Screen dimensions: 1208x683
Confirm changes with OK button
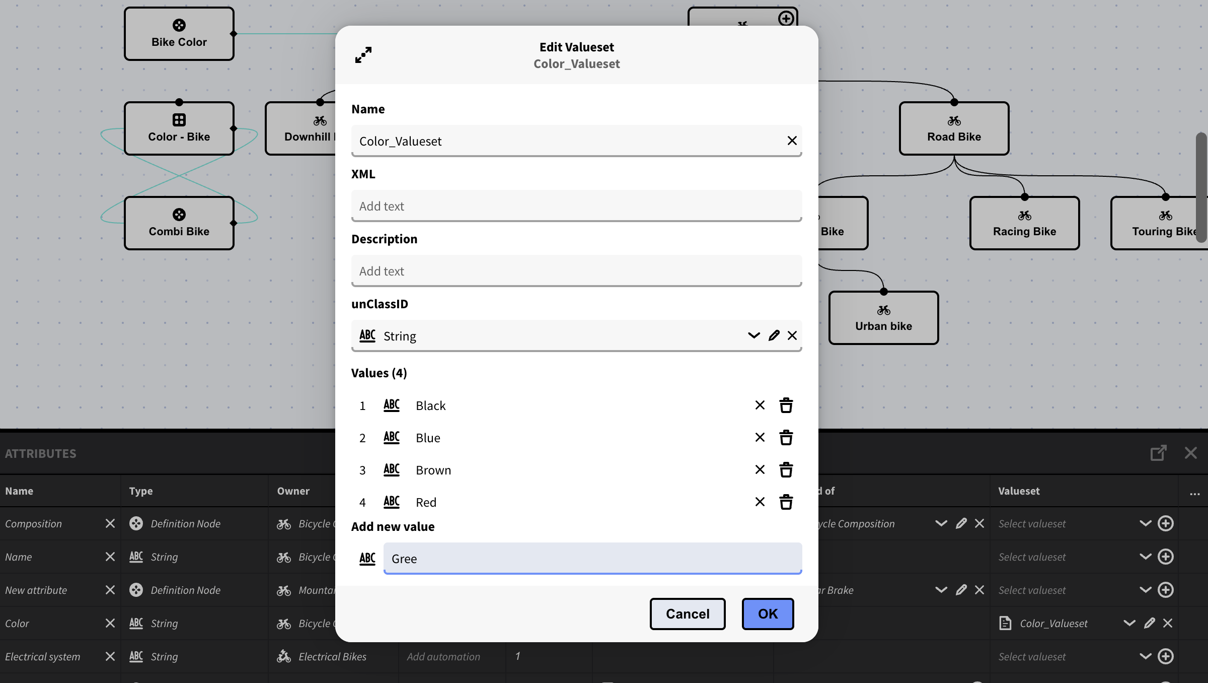click(768, 614)
